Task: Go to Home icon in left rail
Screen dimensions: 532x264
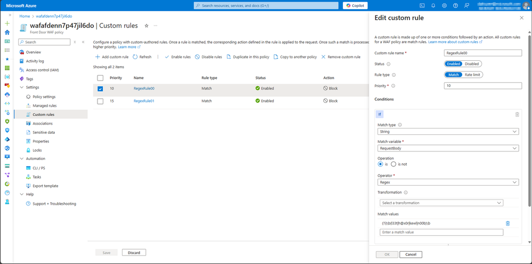Action: point(7,33)
